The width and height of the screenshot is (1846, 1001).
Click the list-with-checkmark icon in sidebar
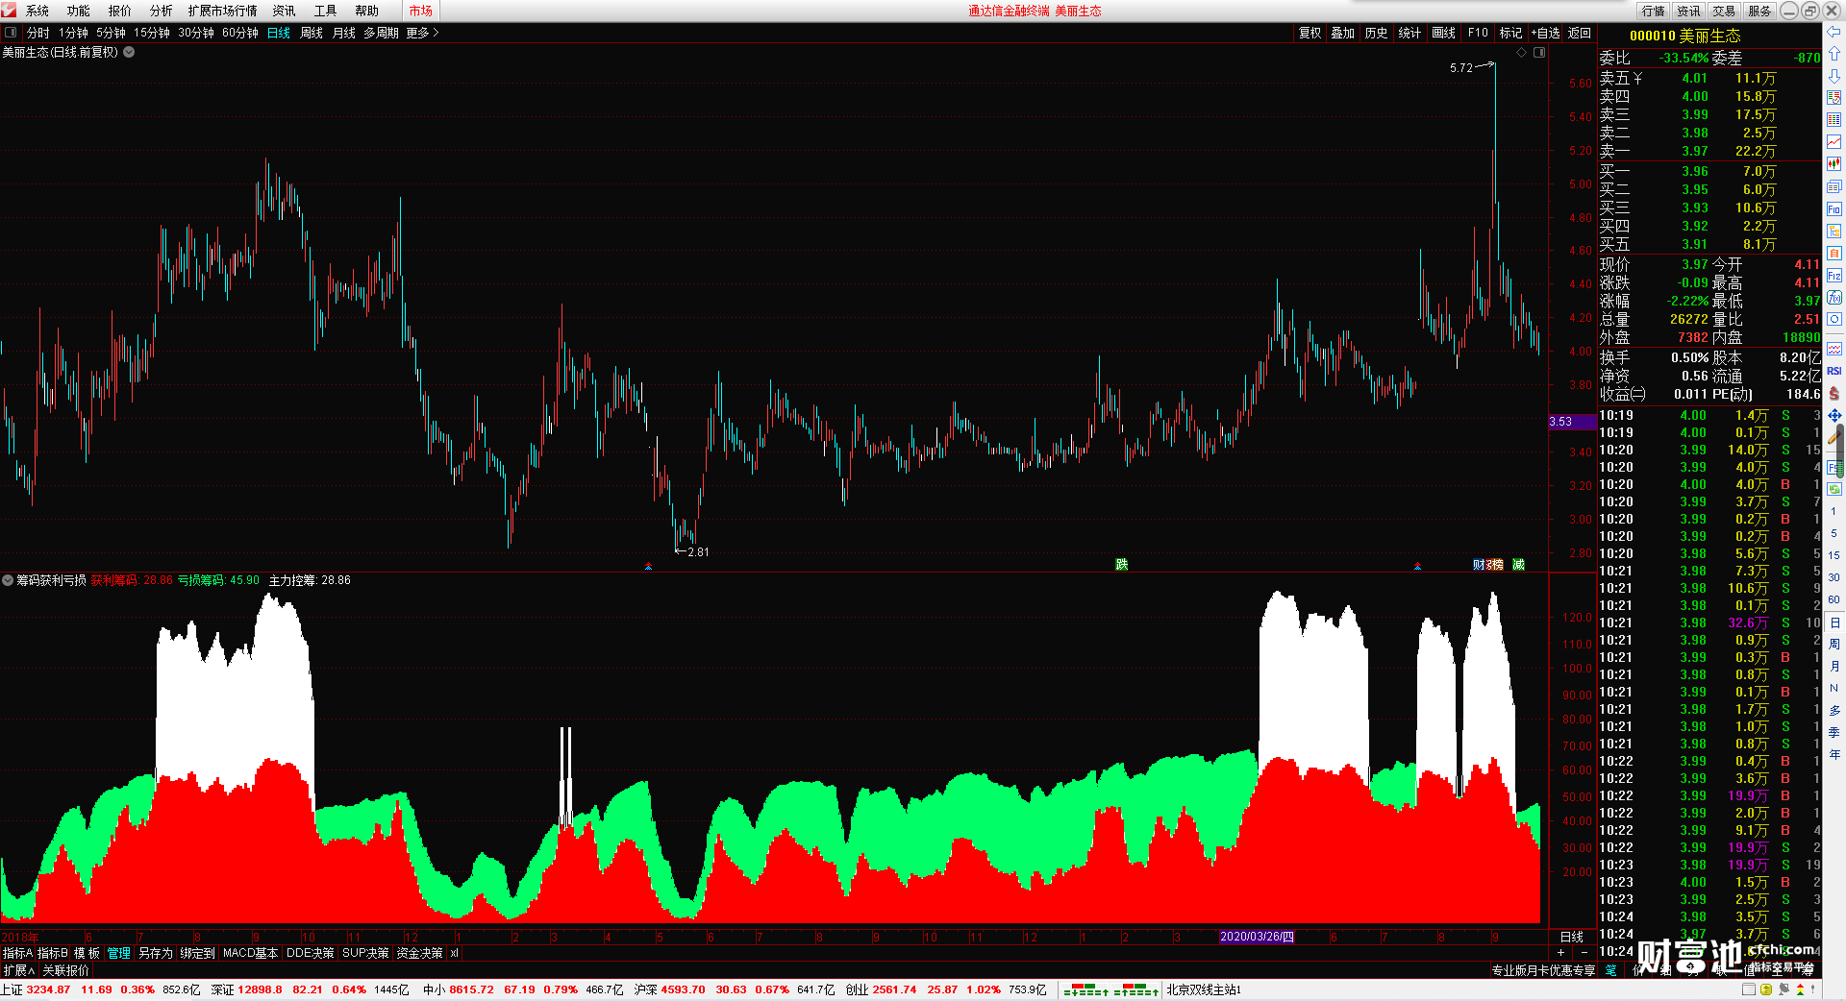(1834, 98)
